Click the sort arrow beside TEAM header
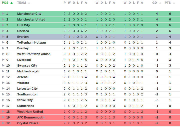This screenshot has height=127, width=180. (29, 3)
